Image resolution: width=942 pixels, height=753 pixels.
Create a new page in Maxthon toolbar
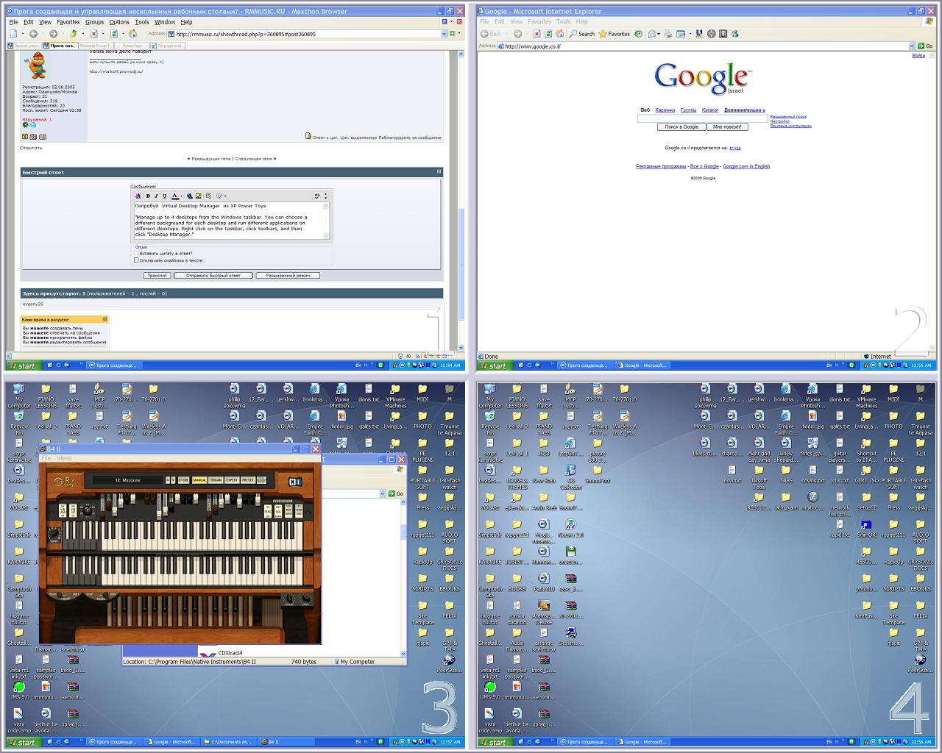13,34
